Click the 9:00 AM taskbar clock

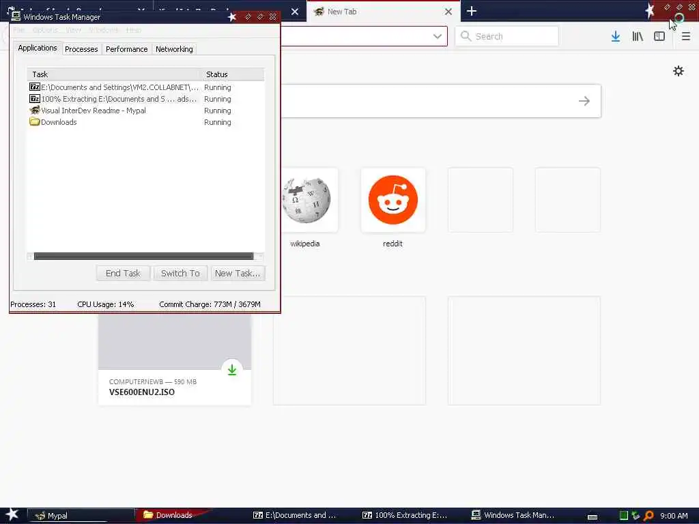(674, 516)
